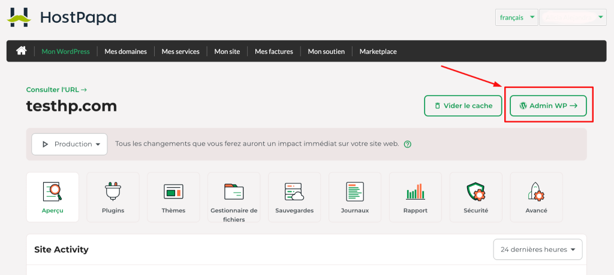
Task: Open the Journaux tile
Action: point(355,197)
